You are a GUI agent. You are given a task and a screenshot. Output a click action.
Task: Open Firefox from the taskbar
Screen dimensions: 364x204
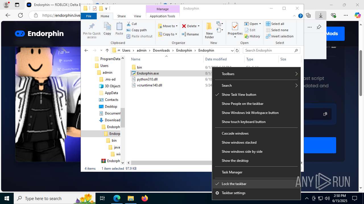tap(145, 198)
